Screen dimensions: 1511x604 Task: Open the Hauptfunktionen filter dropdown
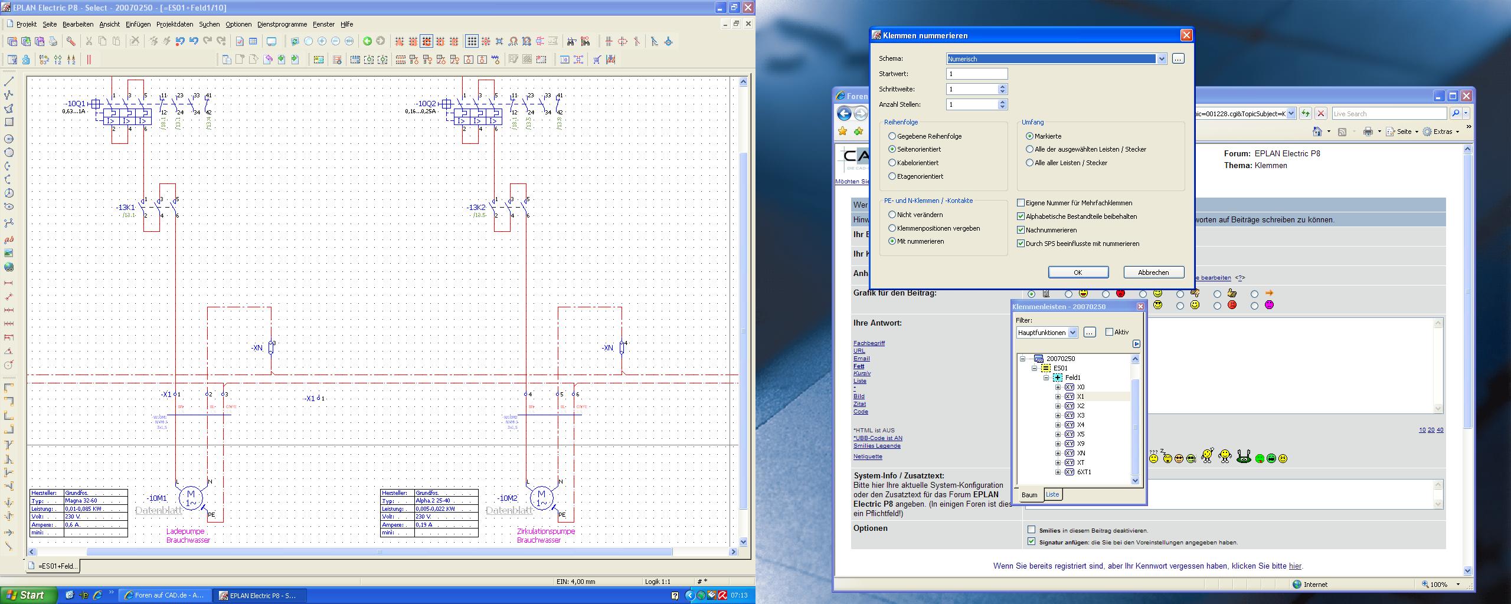point(1072,333)
